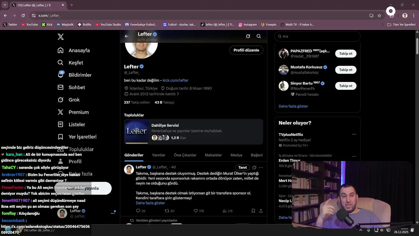Select Öne Çıkanlar tab
Image resolution: width=419 pixels, height=236 pixels.
pyautogui.click(x=185, y=155)
